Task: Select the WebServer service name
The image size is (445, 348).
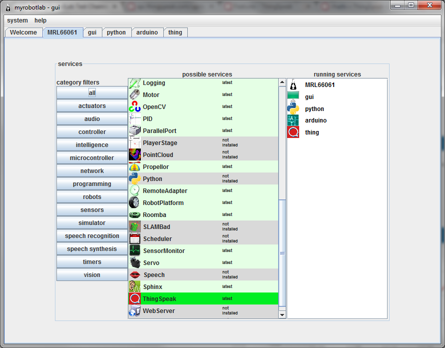Action: (159, 311)
